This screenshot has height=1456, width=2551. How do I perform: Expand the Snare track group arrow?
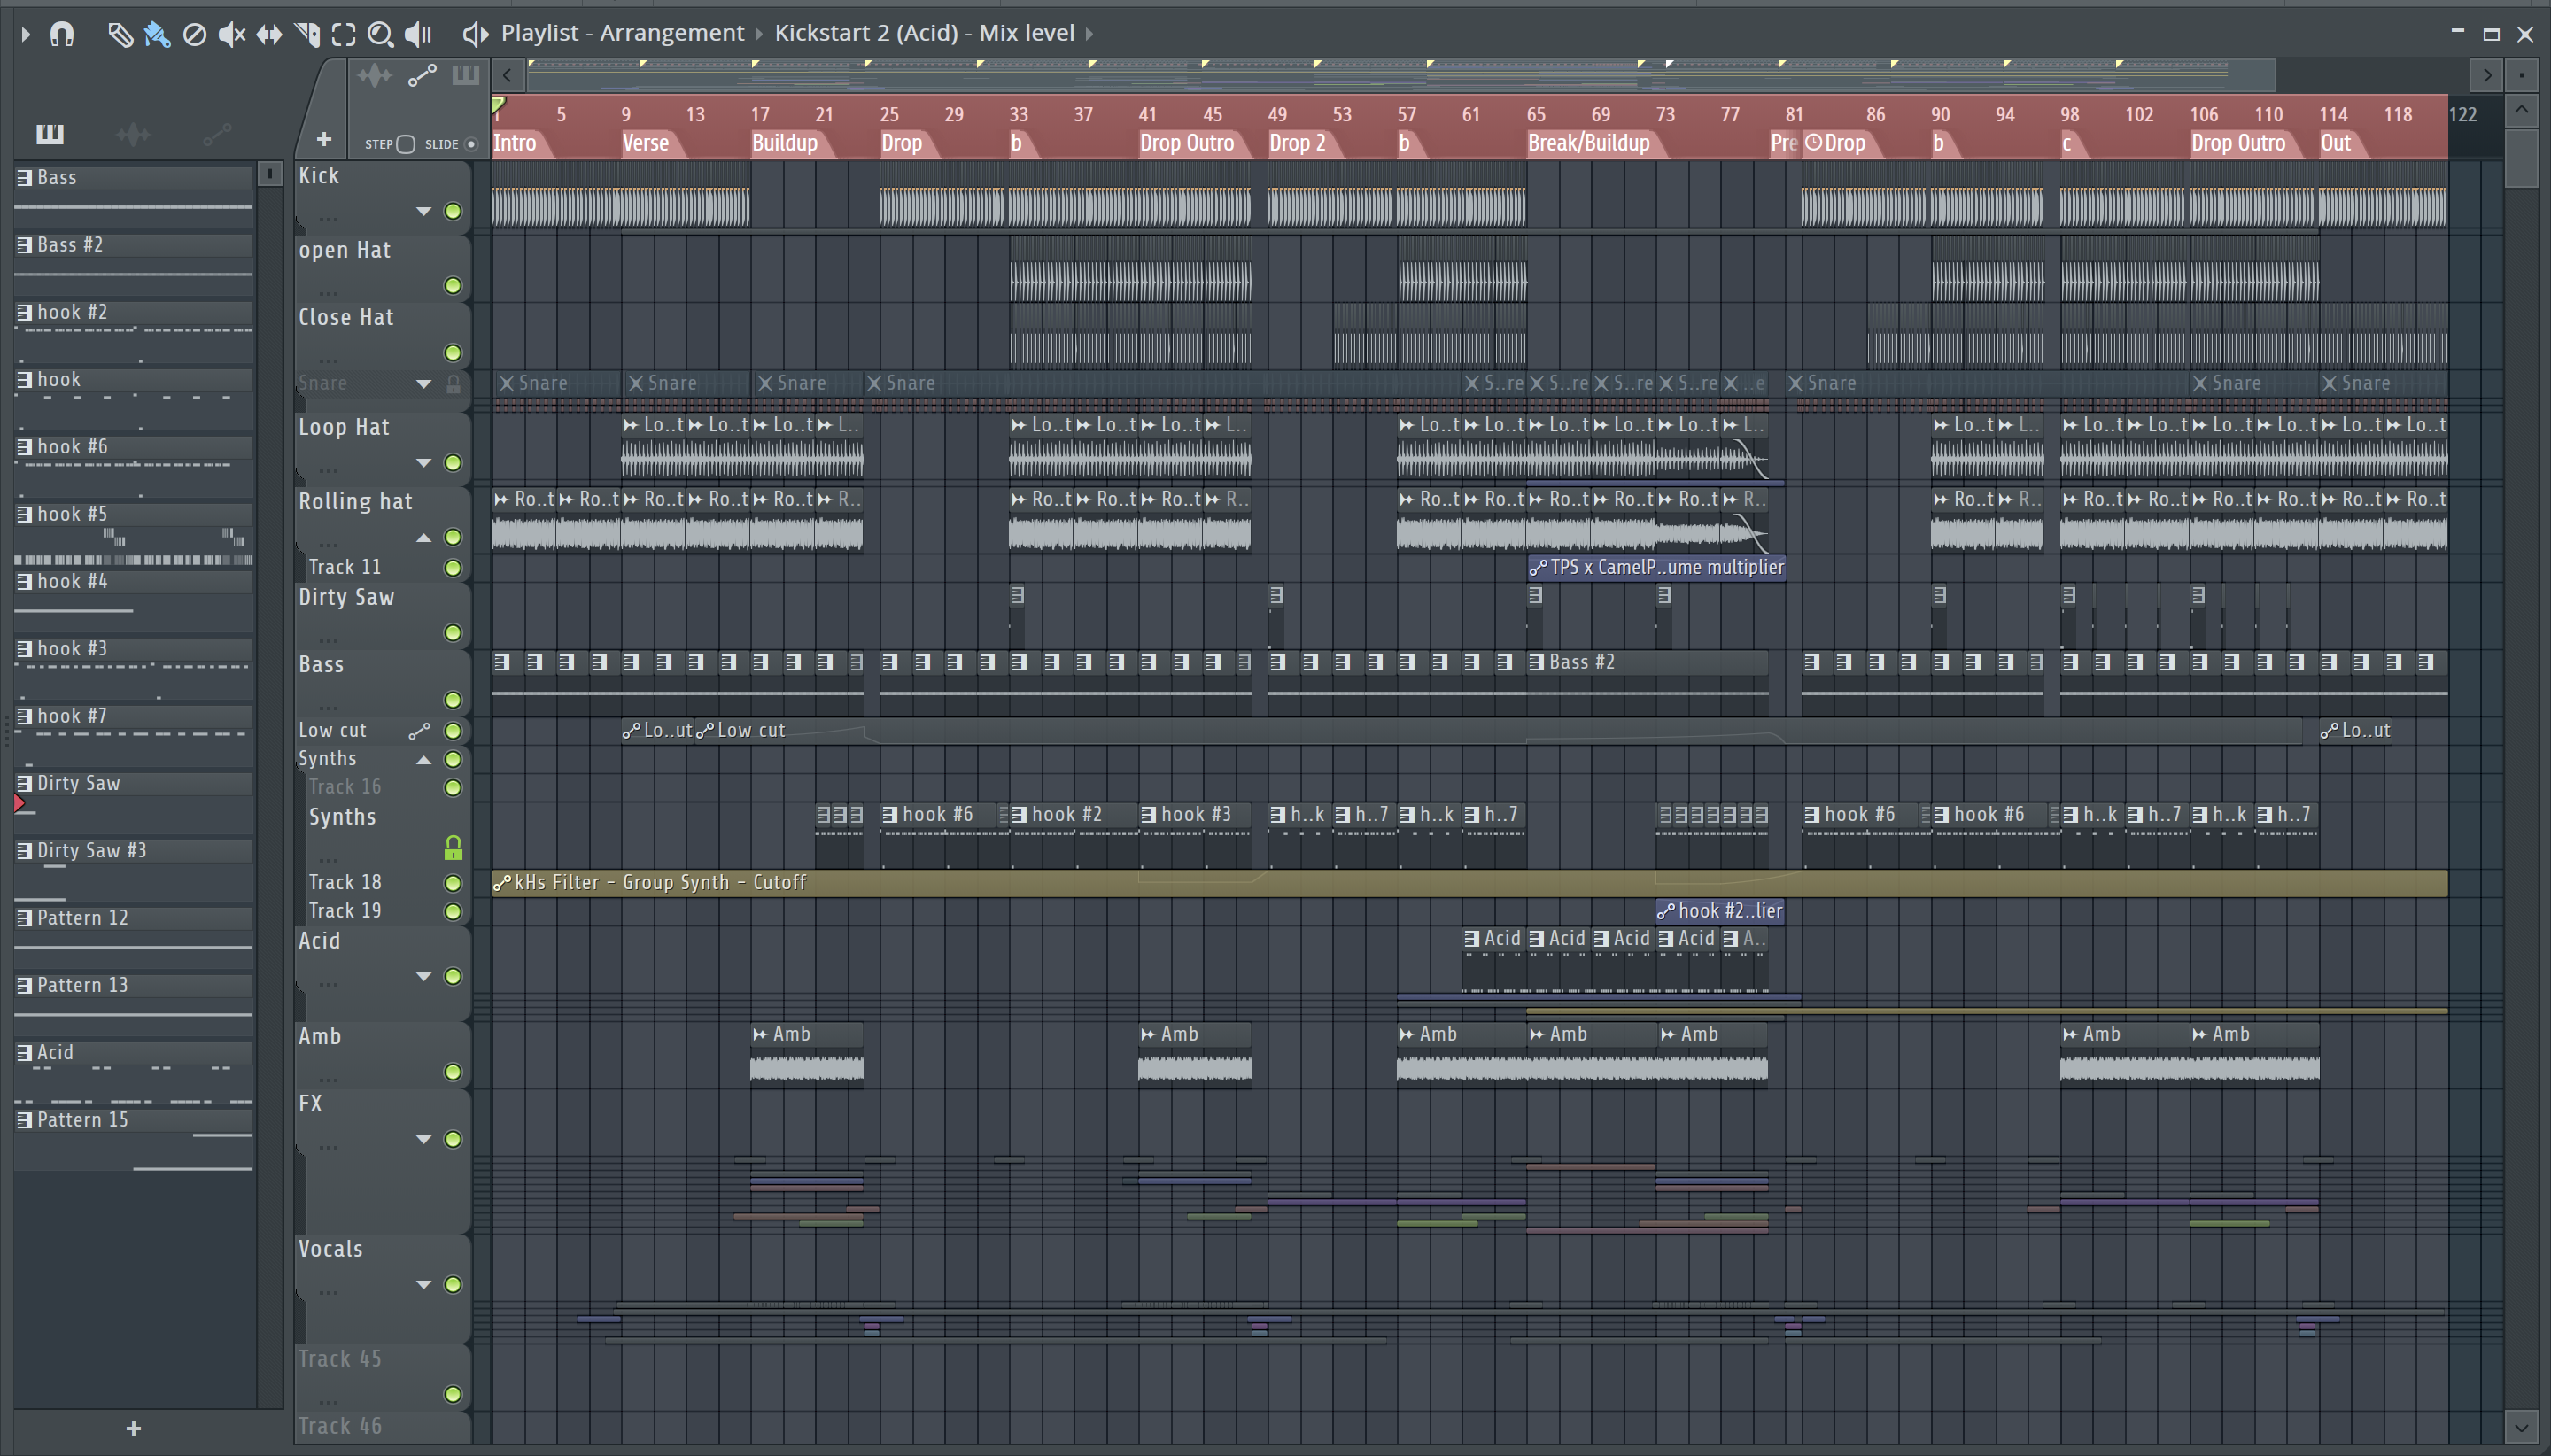[x=424, y=384]
